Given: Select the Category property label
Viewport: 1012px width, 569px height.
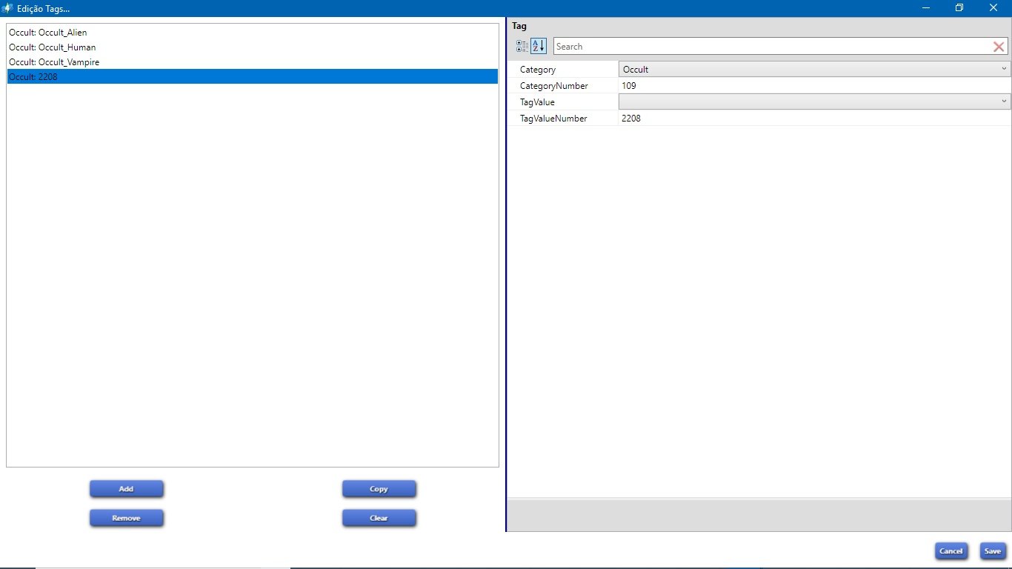Looking at the screenshot, I should pos(538,70).
